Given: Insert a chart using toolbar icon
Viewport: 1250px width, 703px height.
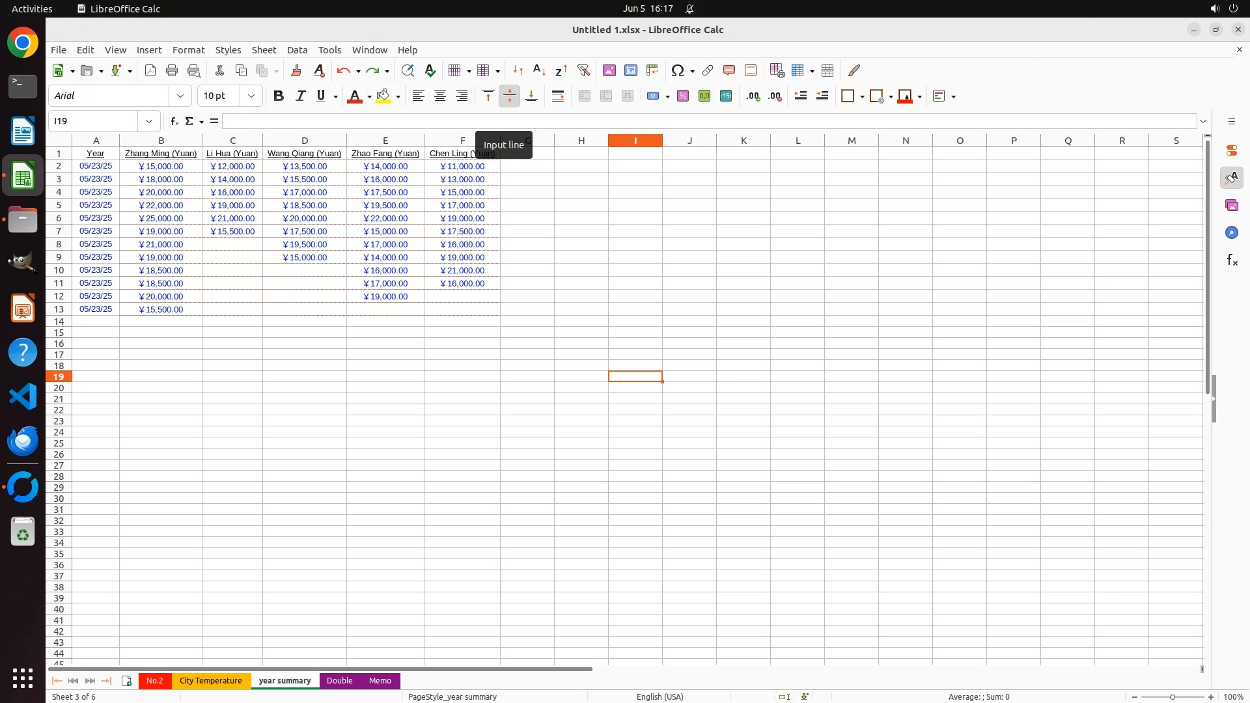Looking at the screenshot, I should (x=630, y=70).
